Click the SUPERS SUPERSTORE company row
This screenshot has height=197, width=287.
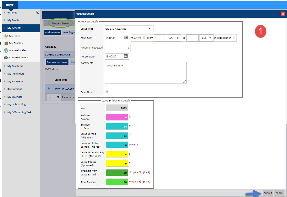coord(60,54)
